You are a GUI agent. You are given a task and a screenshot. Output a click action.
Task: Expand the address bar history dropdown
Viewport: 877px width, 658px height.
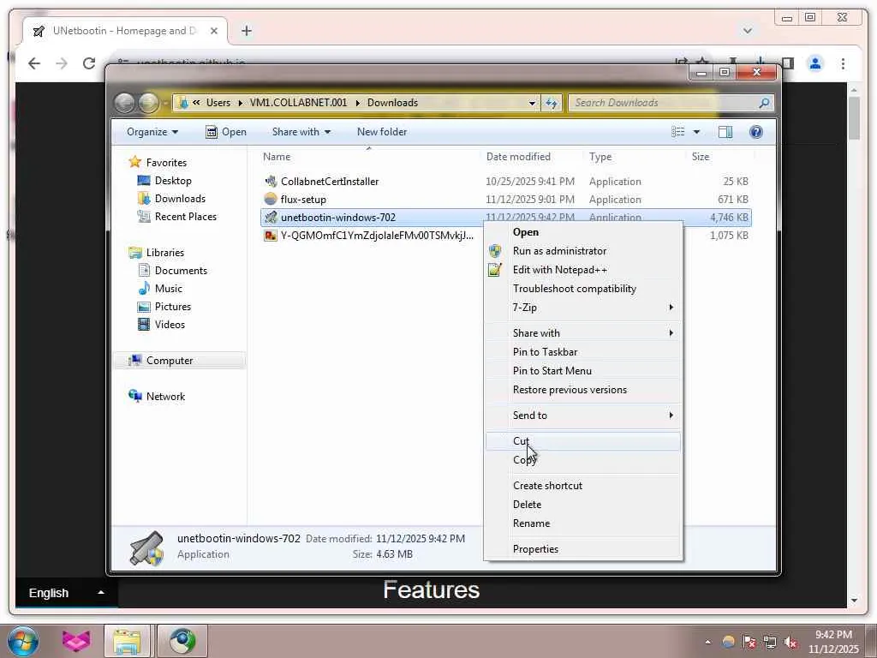click(x=532, y=103)
